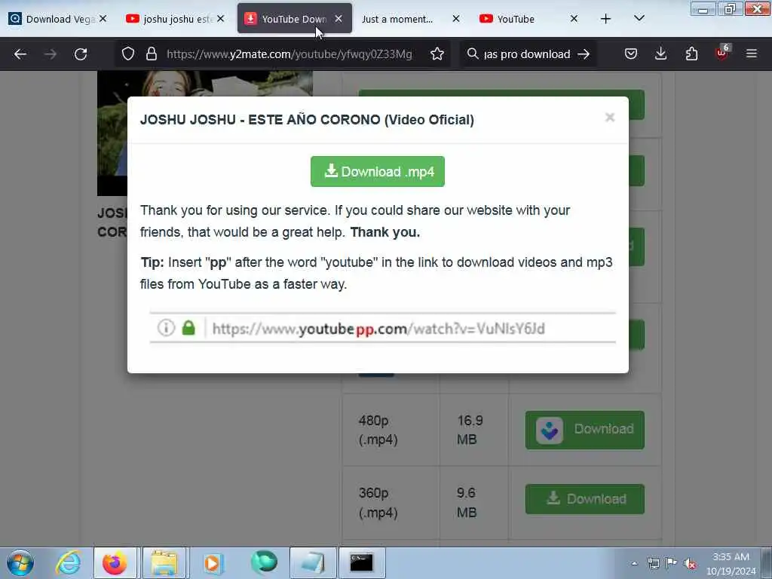772x579 pixels.
Task: Open the Pocket save icon
Action: click(631, 54)
